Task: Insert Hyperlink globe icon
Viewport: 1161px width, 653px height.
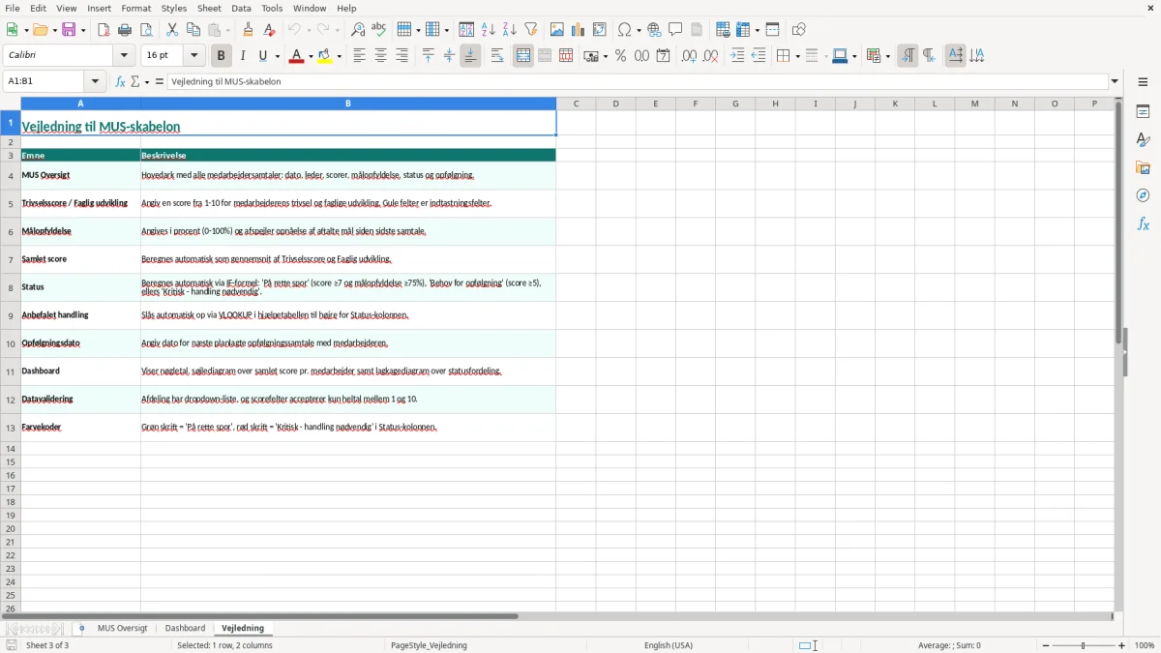Action: pos(655,30)
